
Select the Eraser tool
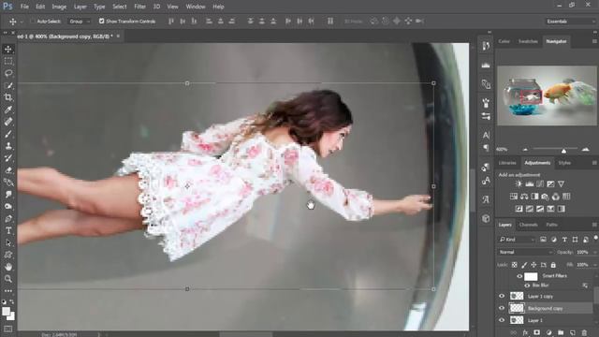[x=8, y=170]
